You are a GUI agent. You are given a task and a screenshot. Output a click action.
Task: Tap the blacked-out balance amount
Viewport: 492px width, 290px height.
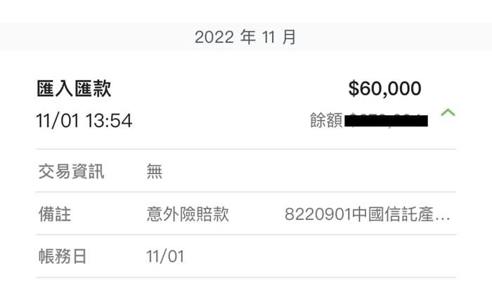coord(388,121)
